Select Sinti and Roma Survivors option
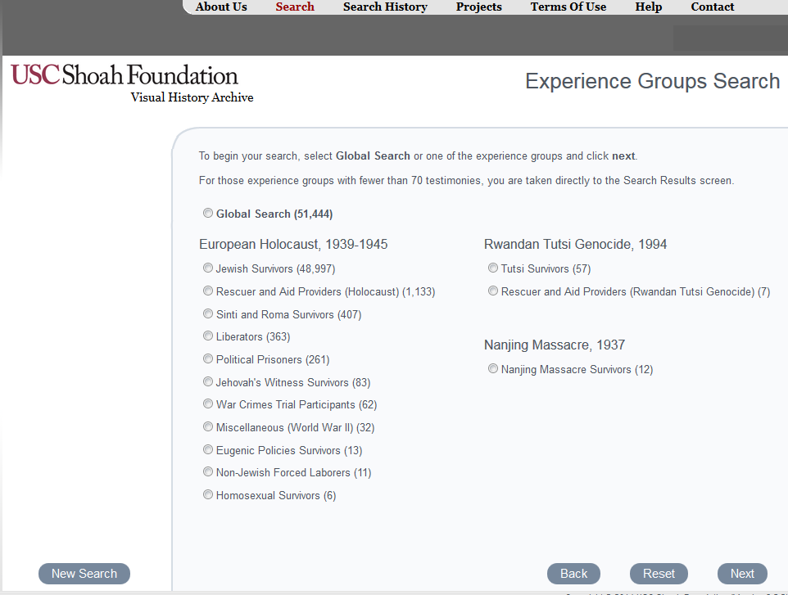788x595 pixels. [x=208, y=313]
